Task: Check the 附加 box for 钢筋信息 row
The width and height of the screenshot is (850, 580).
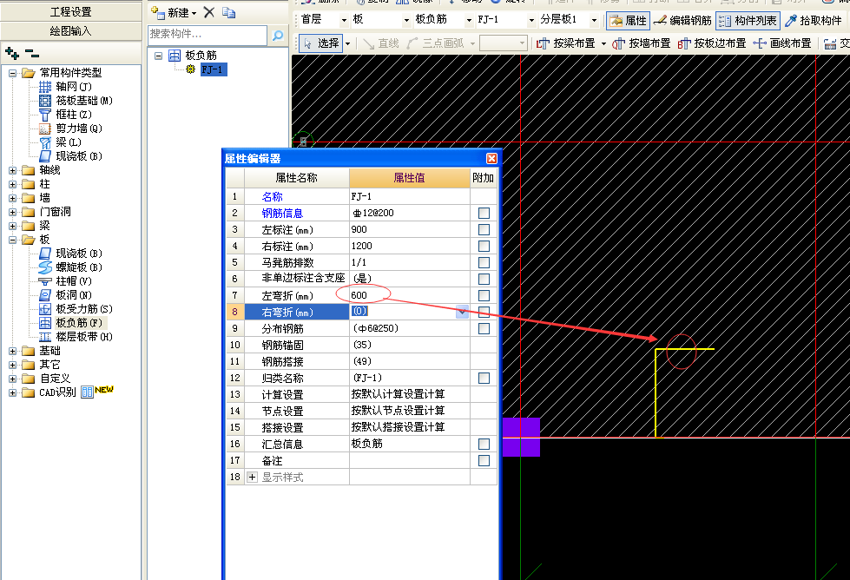Action: pyautogui.click(x=484, y=213)
